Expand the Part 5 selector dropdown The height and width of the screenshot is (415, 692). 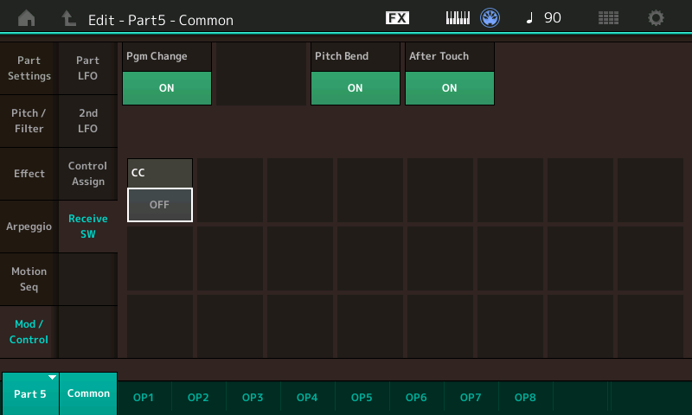[x=30, y=393]
